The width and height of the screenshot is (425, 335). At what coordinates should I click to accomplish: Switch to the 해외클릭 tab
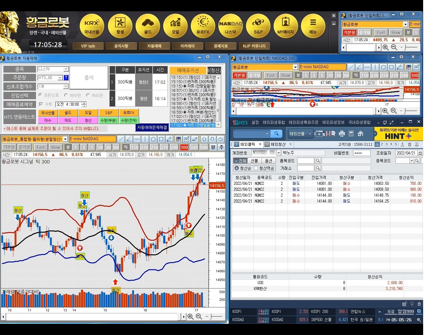click(248, 144)
